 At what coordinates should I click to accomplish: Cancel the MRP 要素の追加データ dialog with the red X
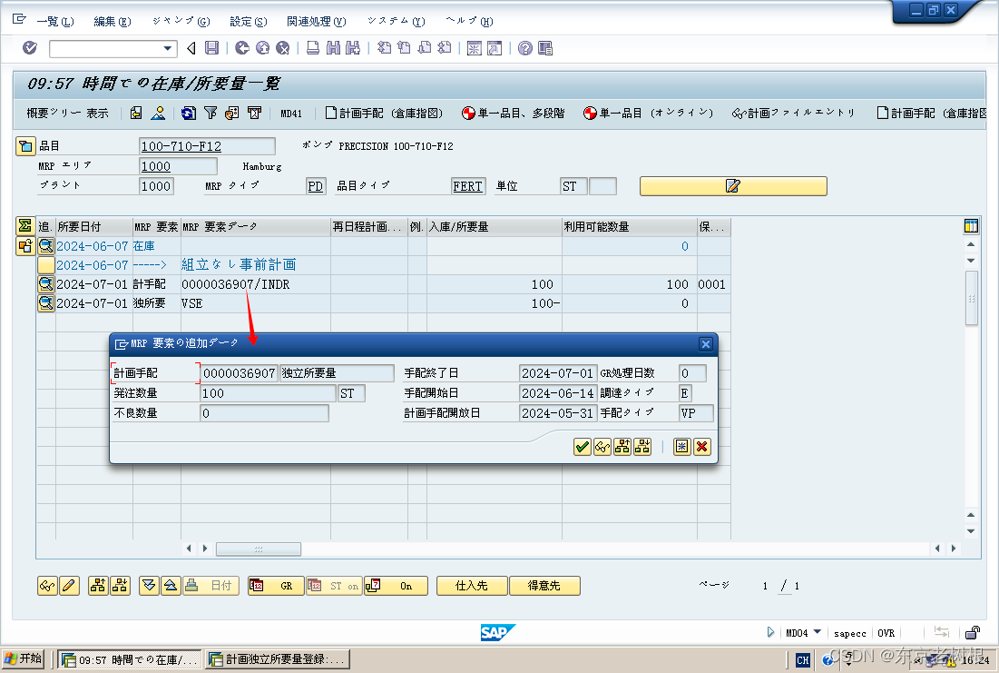[702, 446]
